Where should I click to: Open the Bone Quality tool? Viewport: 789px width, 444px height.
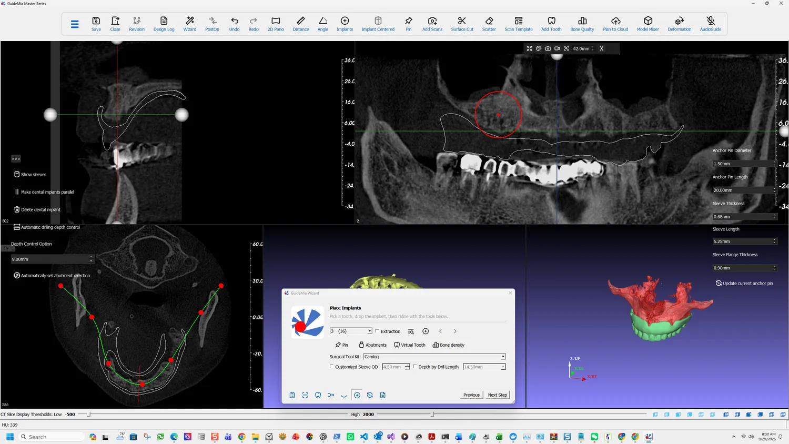tap(582, 24)
